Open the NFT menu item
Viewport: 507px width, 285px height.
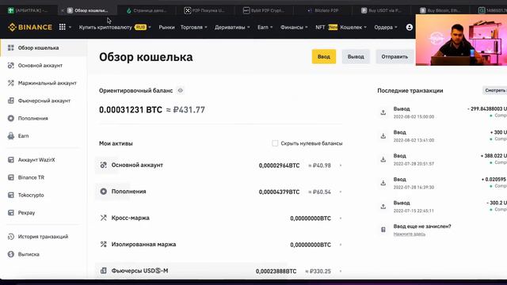tap(320, 28)
